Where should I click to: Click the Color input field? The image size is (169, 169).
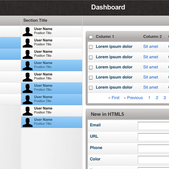coord(153,160)
